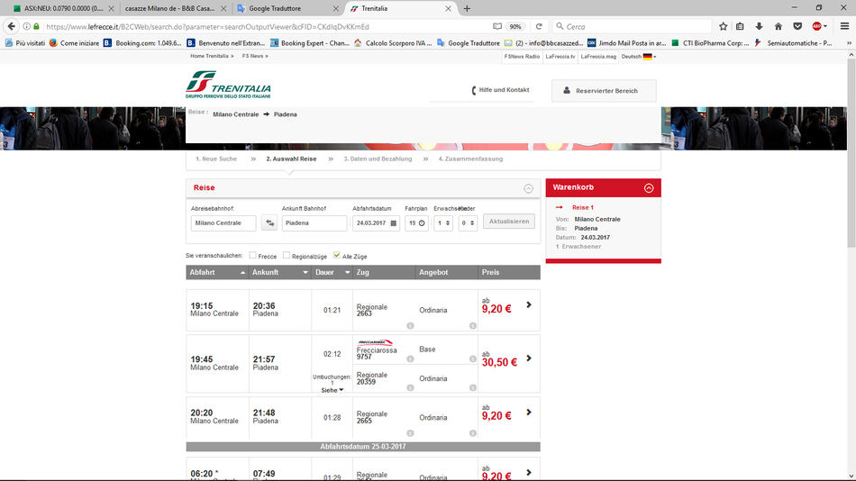Open Hilfe und Kontakt link
The width and height of the screenshot is (856, 481).
[x=500, y=90]
